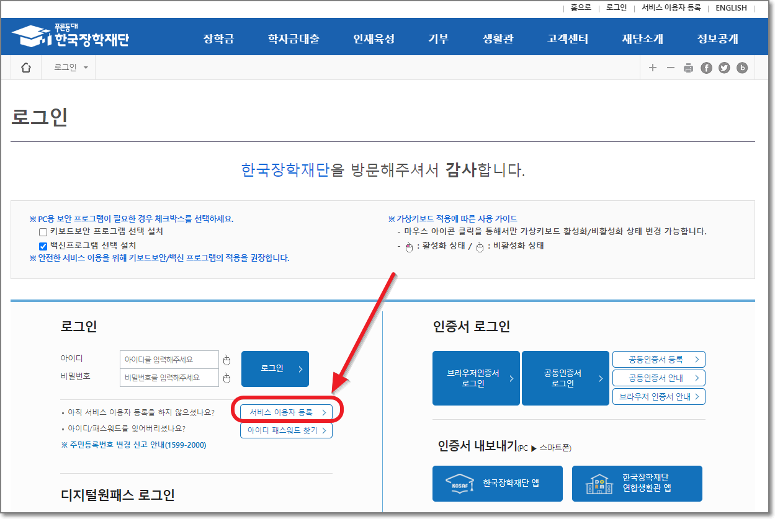Click the zoom in plus icon
Image resolution: width=775 pixels, height=519 pixels.
click(x=653, y=68)
